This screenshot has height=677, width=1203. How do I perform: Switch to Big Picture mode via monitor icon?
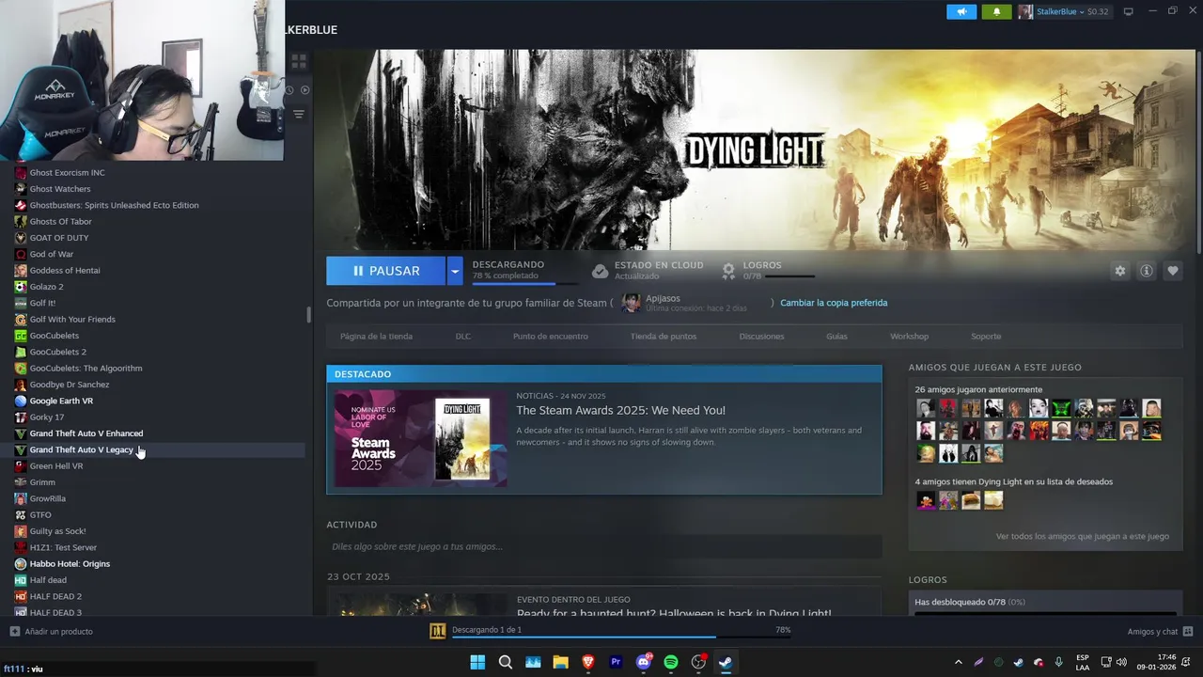1129,11
